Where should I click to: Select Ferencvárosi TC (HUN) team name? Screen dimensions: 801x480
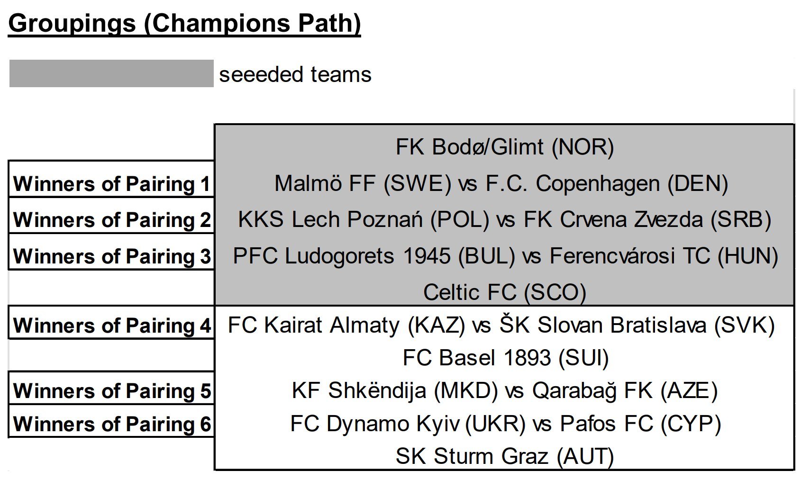coord(664,256)
